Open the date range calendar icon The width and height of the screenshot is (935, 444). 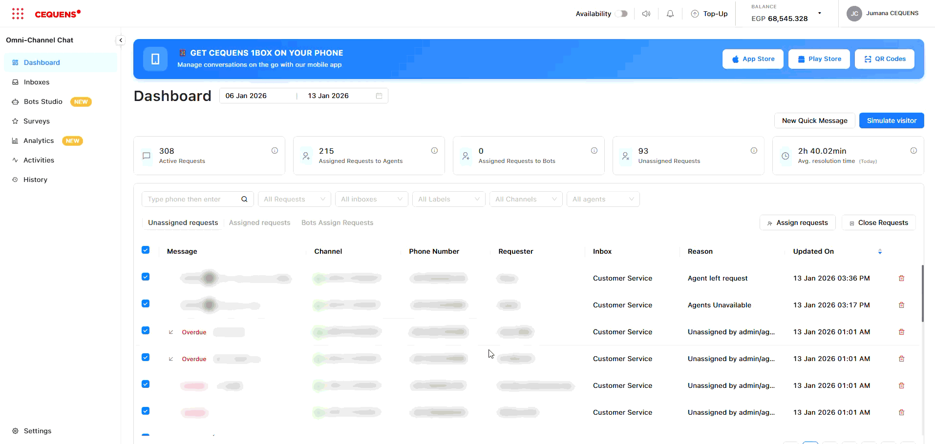coord(379,96)
